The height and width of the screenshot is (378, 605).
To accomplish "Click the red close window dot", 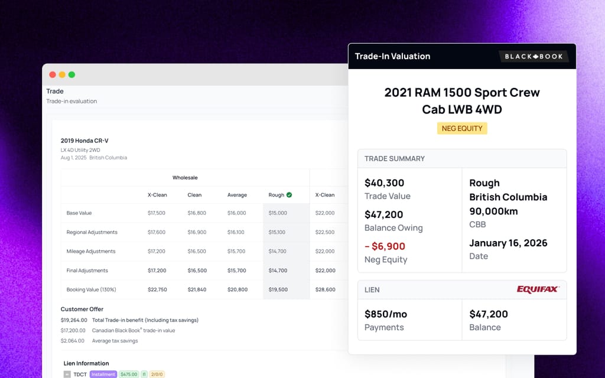I will [53, 74].
